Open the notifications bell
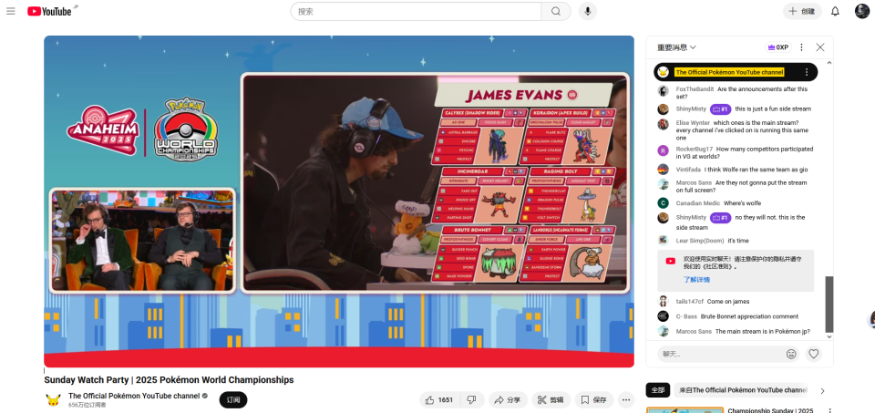This screenshot has height=413, width=875. [x=835, y=11]
